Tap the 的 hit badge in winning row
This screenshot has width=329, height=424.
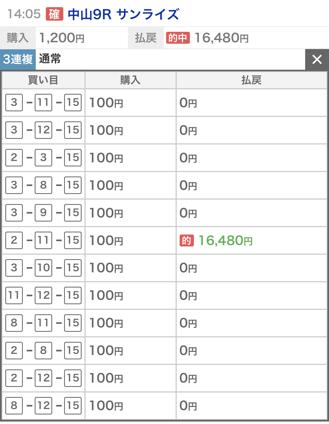click(x=186, y=241)
